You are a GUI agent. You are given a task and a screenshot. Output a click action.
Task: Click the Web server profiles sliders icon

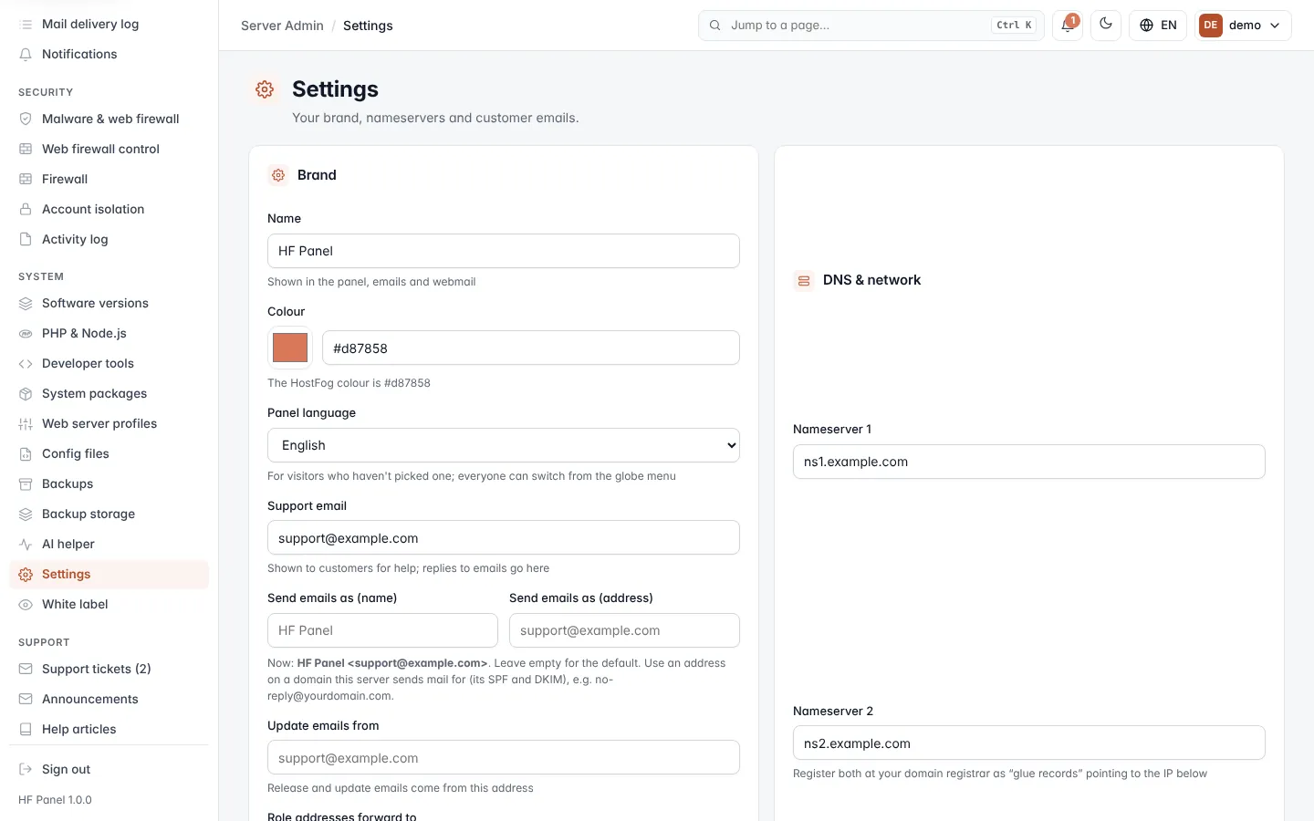point(26,423)
